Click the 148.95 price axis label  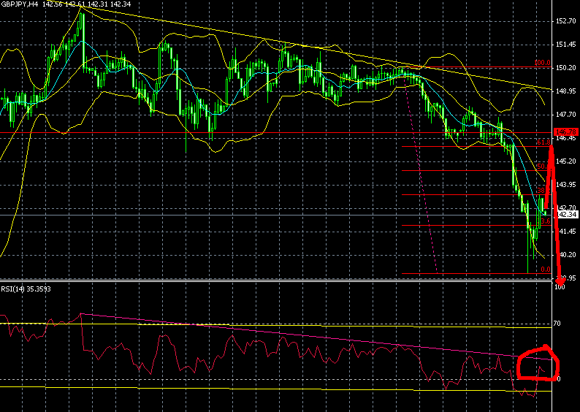[566, 91]
